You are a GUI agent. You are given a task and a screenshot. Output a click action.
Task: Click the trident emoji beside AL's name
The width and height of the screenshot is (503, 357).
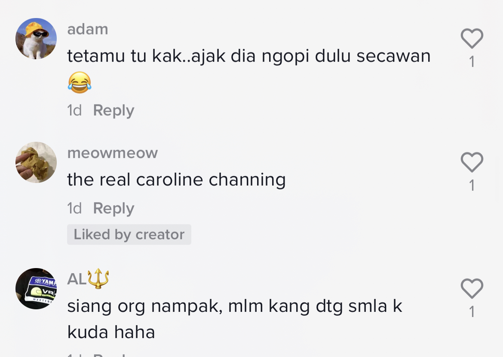coord(98,278)
